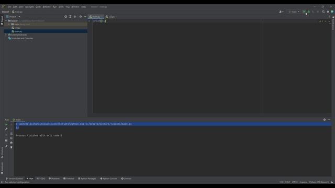
Task: Click the main.py breadcrumb in navigation bar
Action: 17,12
